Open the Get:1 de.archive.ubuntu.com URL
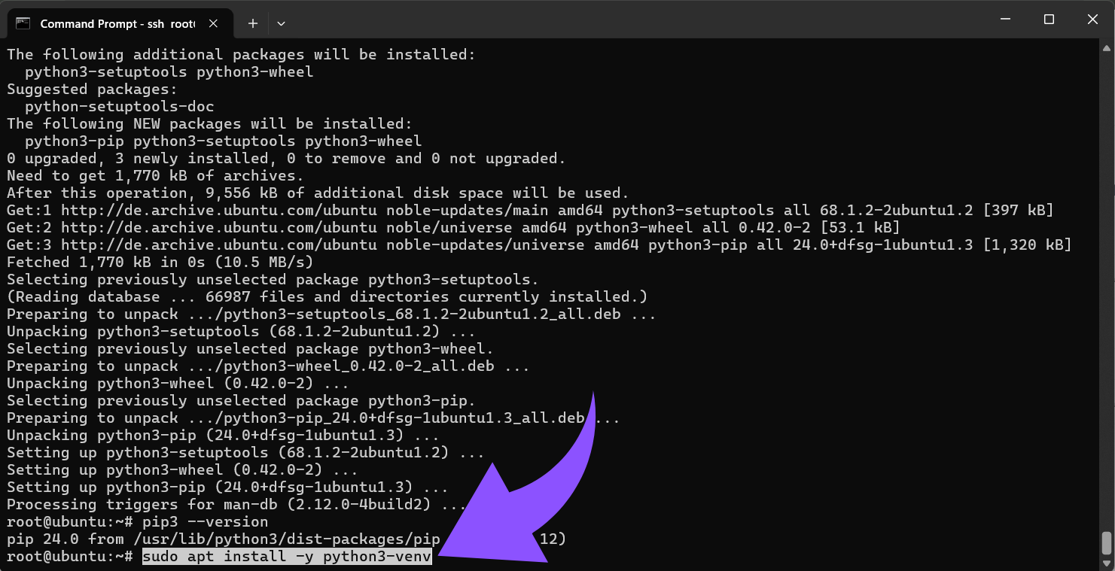Viewport: 1115px width, 571px height. (x=218, y=210)
